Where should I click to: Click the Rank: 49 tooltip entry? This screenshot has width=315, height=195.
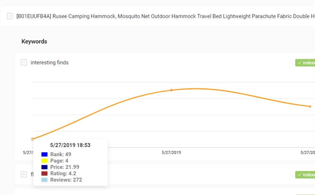coord(60,154)
